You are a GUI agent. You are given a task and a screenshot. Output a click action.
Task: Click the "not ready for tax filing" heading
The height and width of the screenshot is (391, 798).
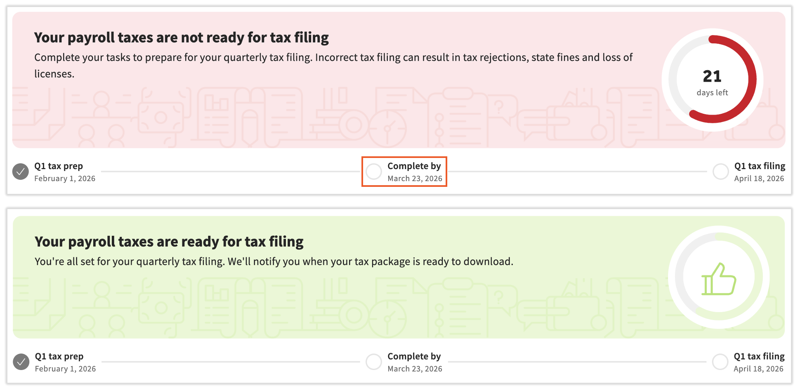click(181, 38)
